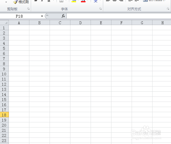Select row 5 header

(x=4, y=48)
